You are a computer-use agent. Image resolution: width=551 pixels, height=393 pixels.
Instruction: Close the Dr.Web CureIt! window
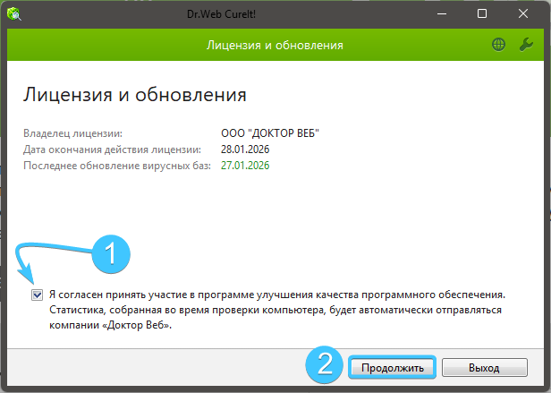coord(523,14)
